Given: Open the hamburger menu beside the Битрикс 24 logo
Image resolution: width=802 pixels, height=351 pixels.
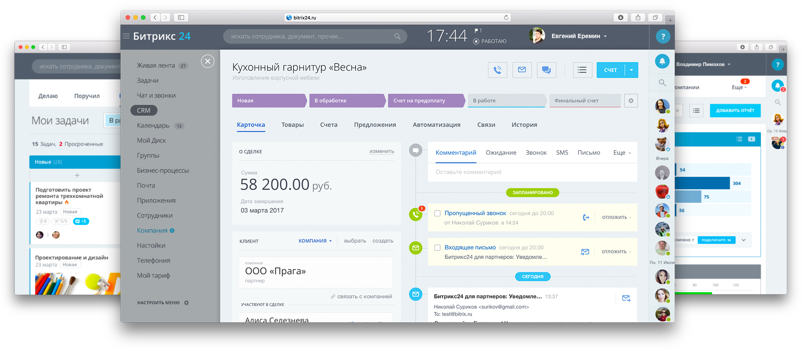Looking at the screenshot, I should [x=126, y=36].
